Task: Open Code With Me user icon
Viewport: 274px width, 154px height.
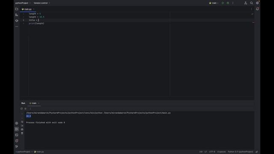Action: click(x=245, y=3)
